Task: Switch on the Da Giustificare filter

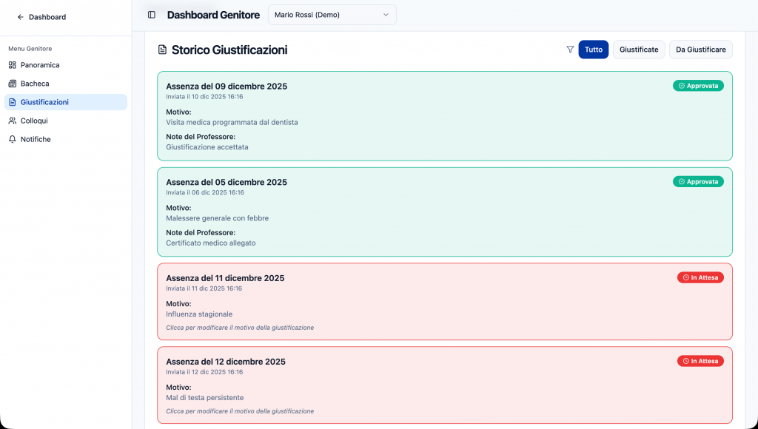Action: click(x=700, y=49)
